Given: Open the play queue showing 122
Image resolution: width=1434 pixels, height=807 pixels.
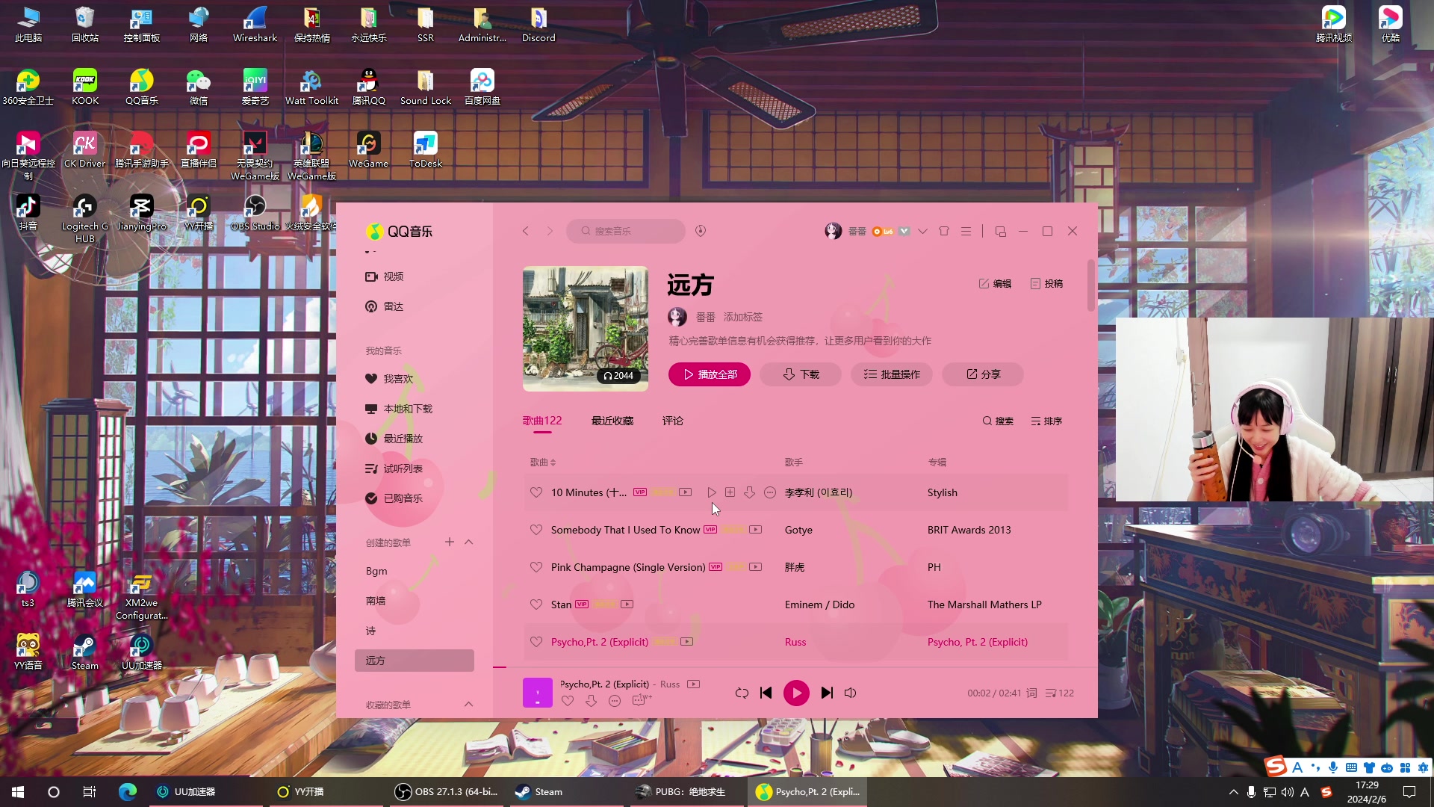Looking at the screenshot, I should tap(1060, 693).
